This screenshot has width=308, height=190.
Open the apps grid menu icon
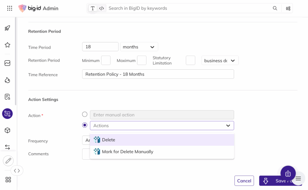10,8
